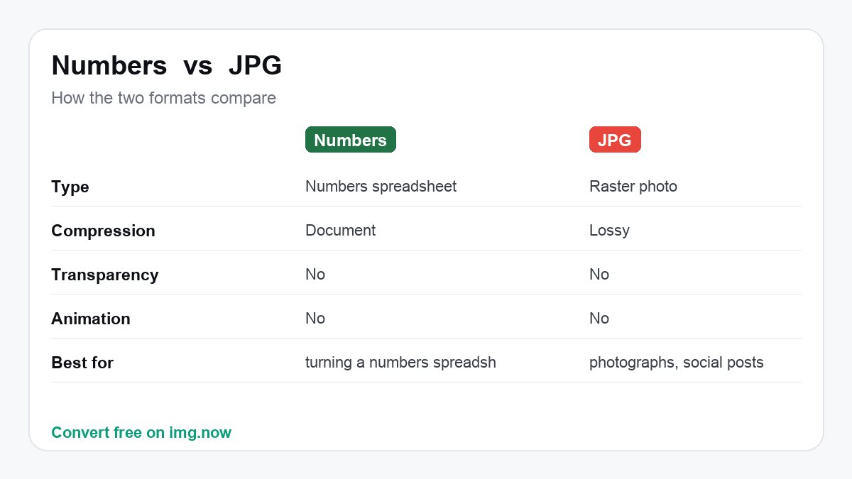Select the 'Numbers spreadsheet' cell
The width and height of the screenshot is (852, 479).
coord(381,186)
